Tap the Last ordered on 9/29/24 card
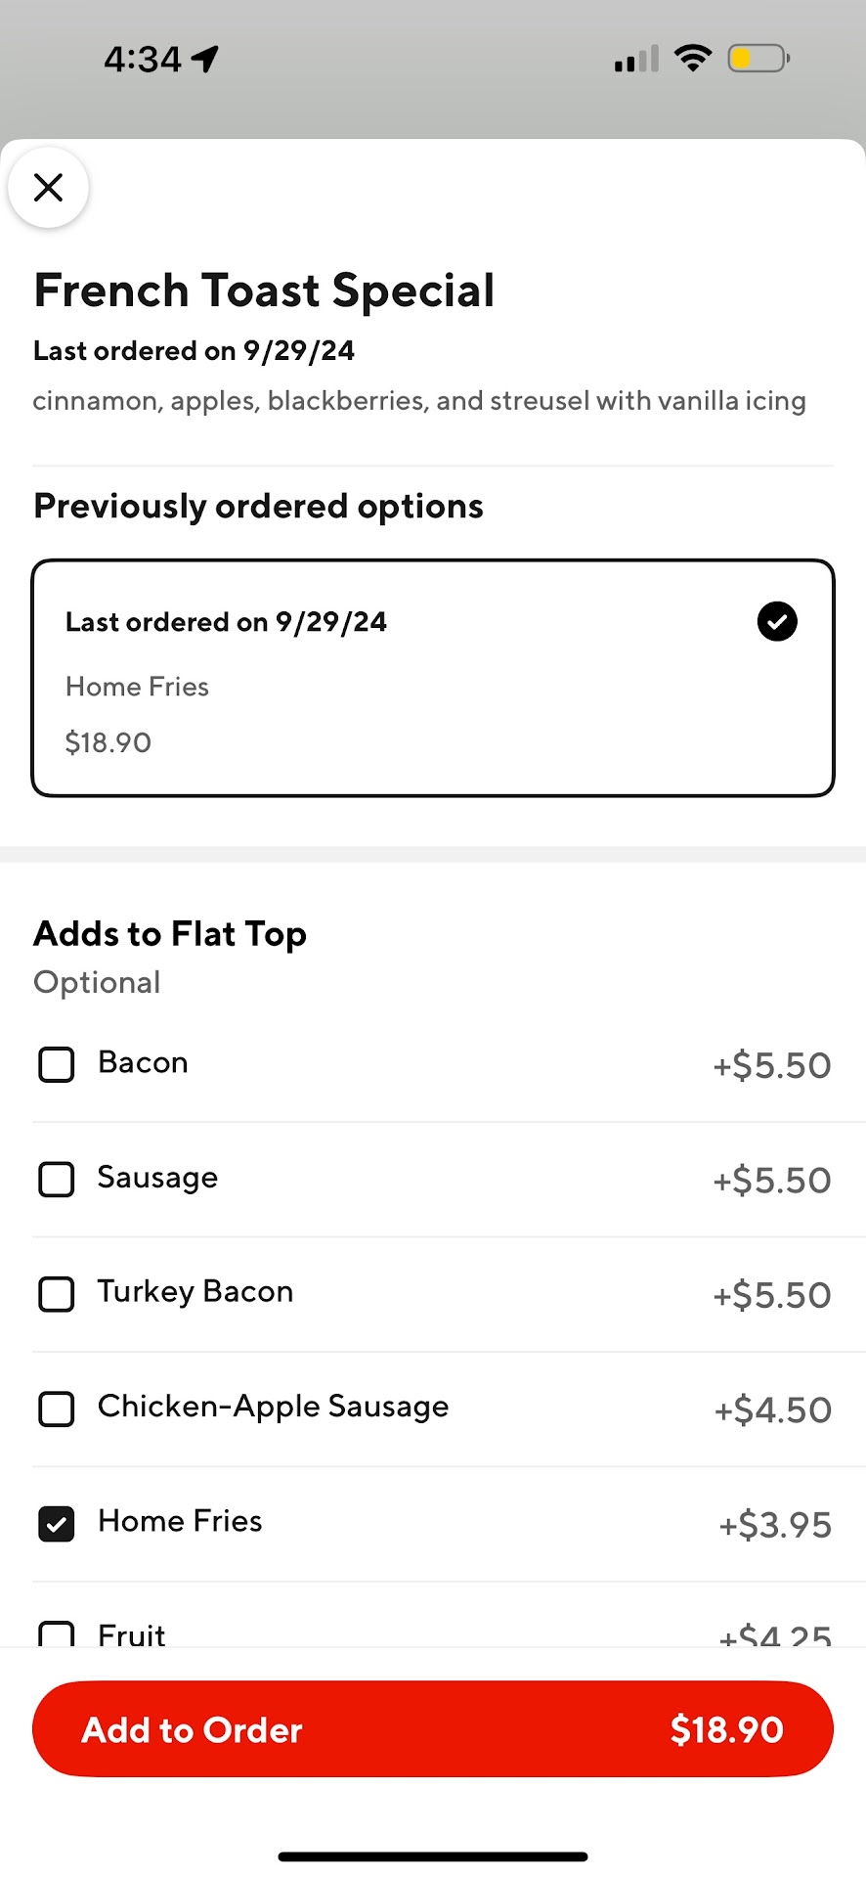 [433, 678]
